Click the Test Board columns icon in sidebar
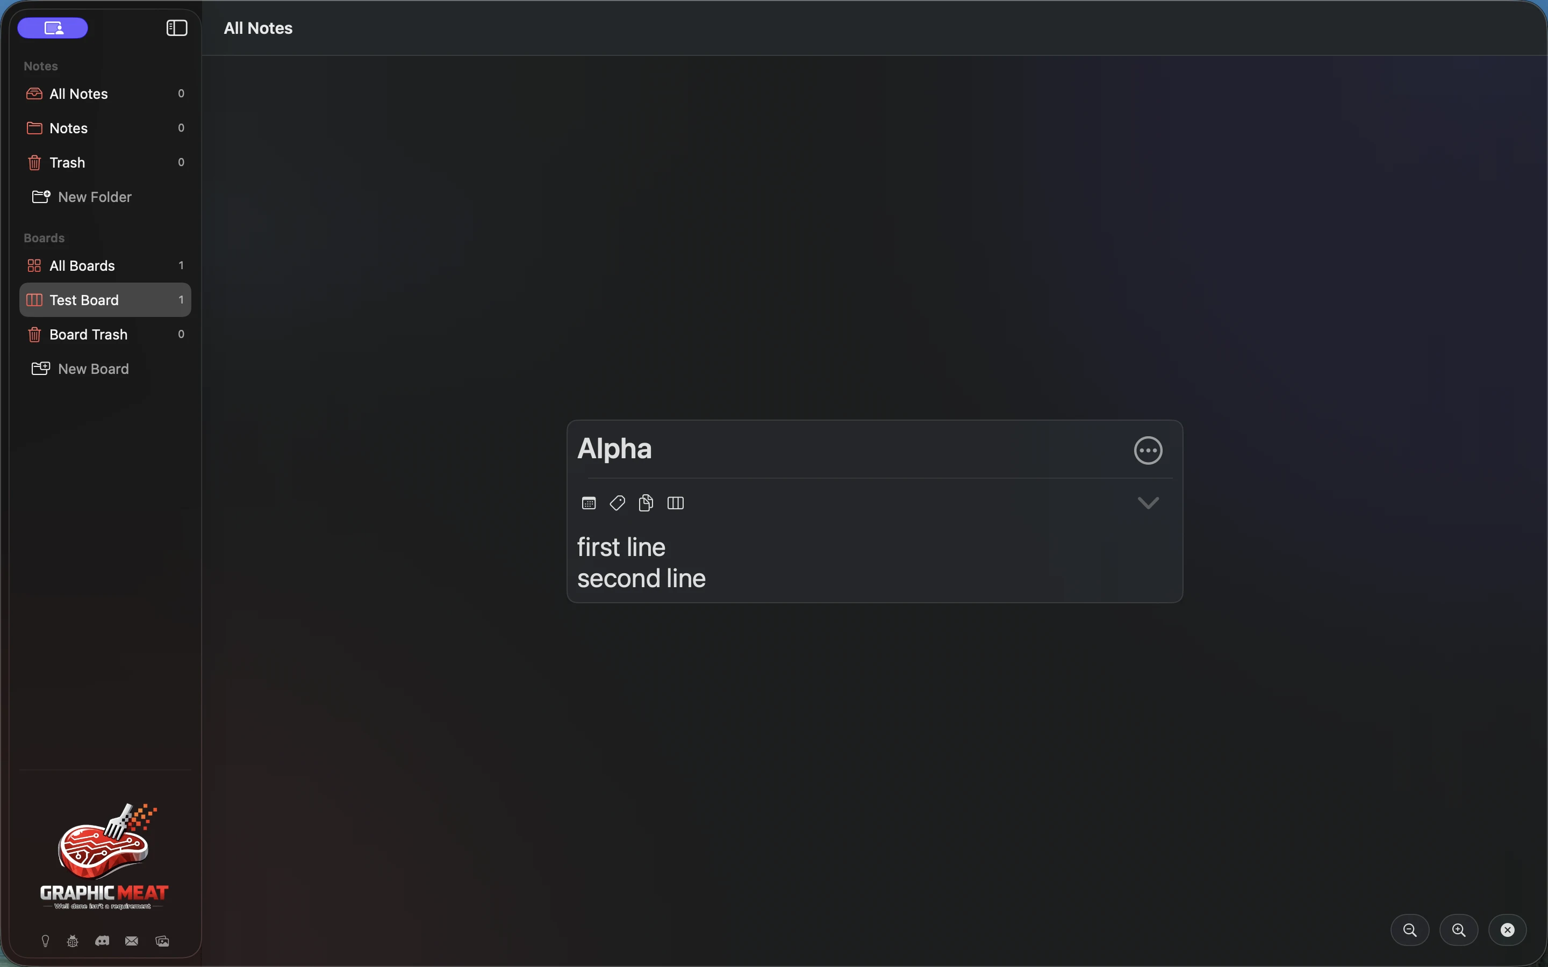Viewport: 1548px width, 967px height. coord(34,300)
